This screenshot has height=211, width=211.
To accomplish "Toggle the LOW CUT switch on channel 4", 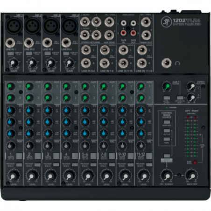I will [66, 54].
